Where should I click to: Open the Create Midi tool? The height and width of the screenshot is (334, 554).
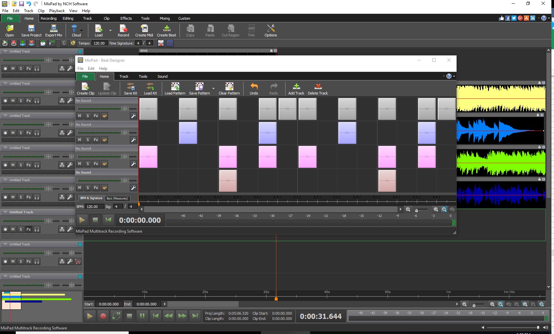[x=144, y=30]
